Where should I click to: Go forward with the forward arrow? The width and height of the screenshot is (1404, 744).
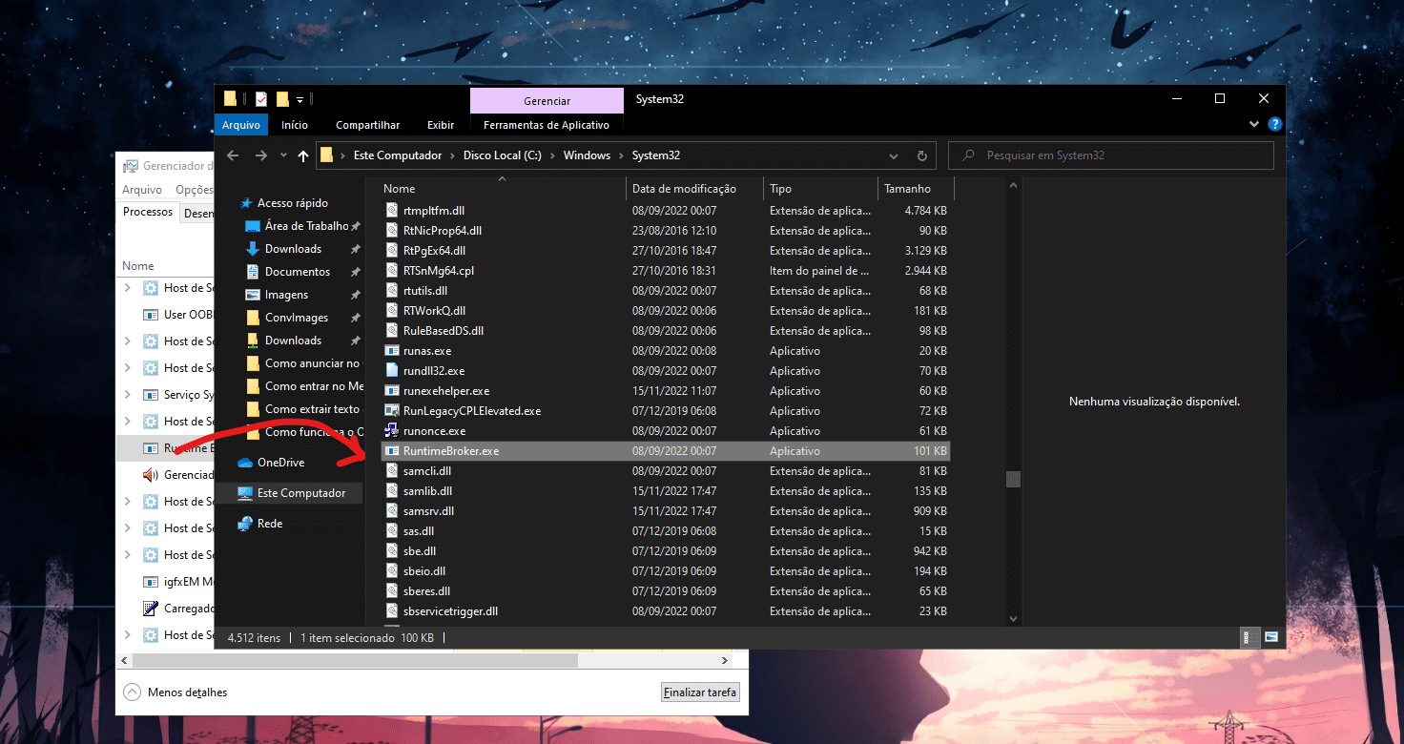pyautogui.click(x=260, y=155)
